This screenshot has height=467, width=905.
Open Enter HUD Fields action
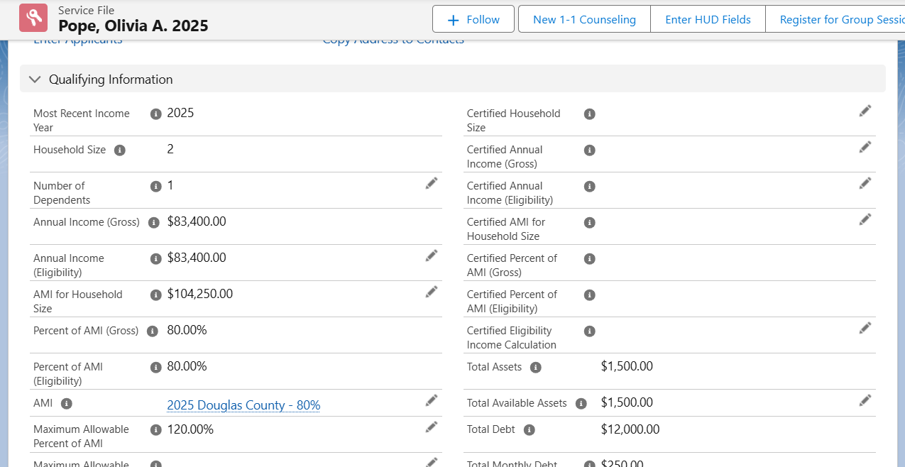[707, 20]
